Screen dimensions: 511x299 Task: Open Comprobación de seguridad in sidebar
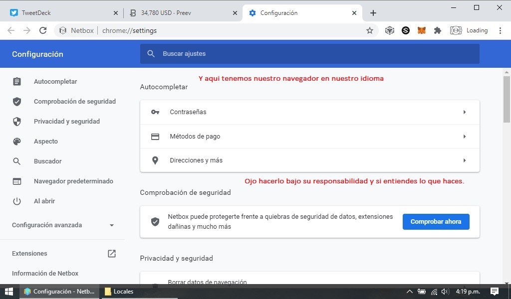(75, 102)
